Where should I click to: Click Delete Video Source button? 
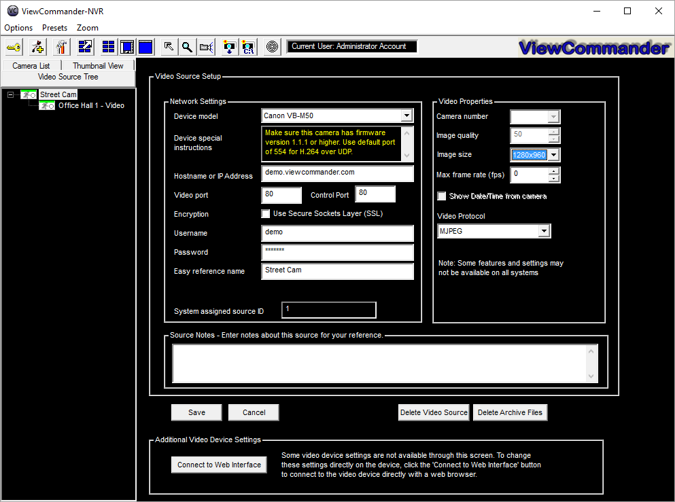[434, 412]
